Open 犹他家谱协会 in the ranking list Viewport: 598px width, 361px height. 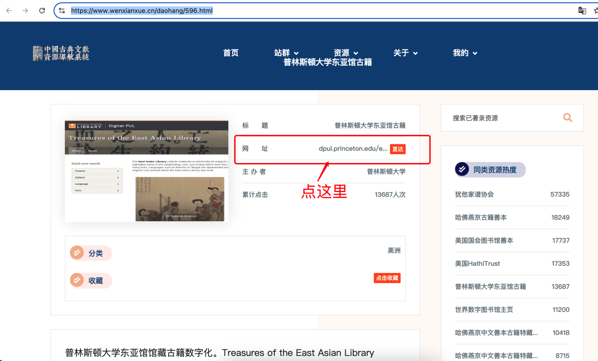point(474,194)
